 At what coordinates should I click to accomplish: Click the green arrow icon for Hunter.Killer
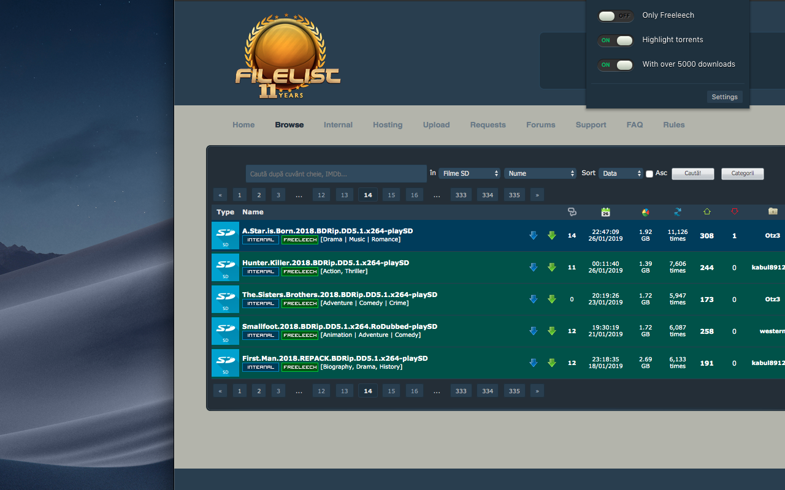click(551, 268)
